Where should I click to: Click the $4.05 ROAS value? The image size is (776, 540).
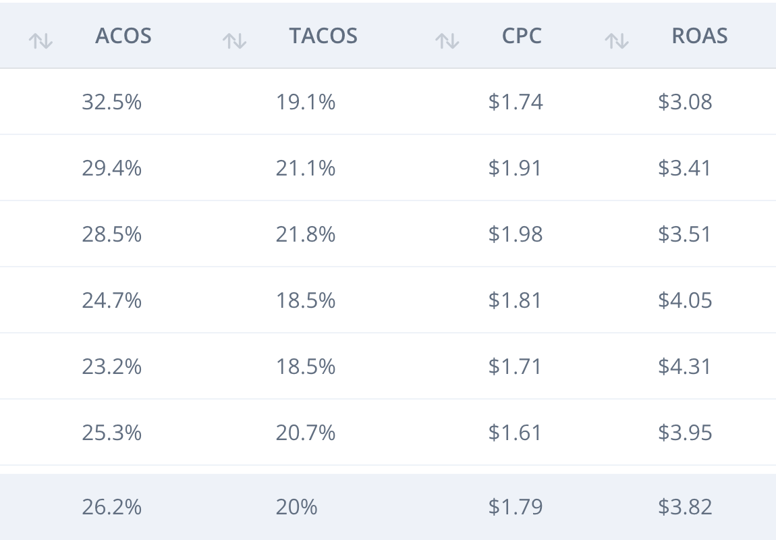point(685,300)
